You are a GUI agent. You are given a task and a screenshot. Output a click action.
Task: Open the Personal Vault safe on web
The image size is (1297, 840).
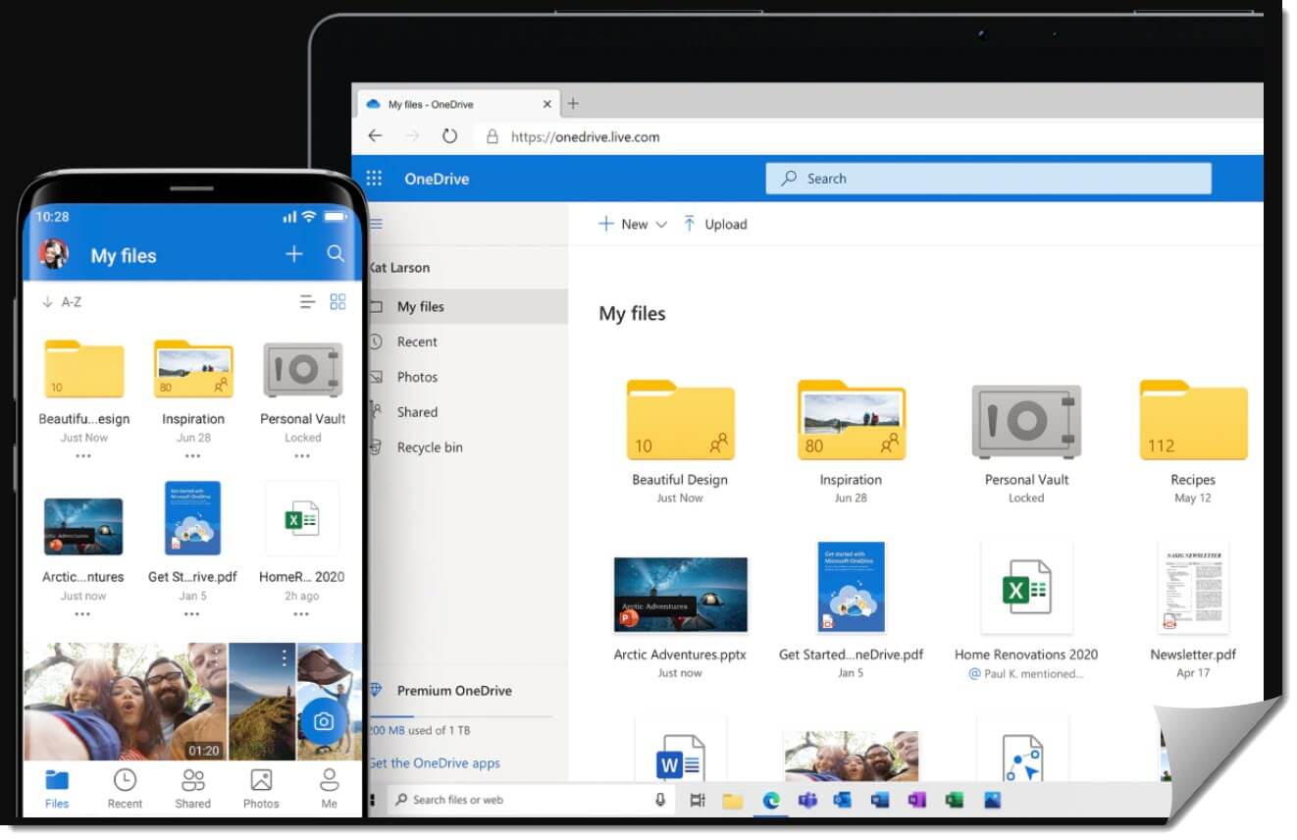pyautogui.click(x=1026, y=421)
